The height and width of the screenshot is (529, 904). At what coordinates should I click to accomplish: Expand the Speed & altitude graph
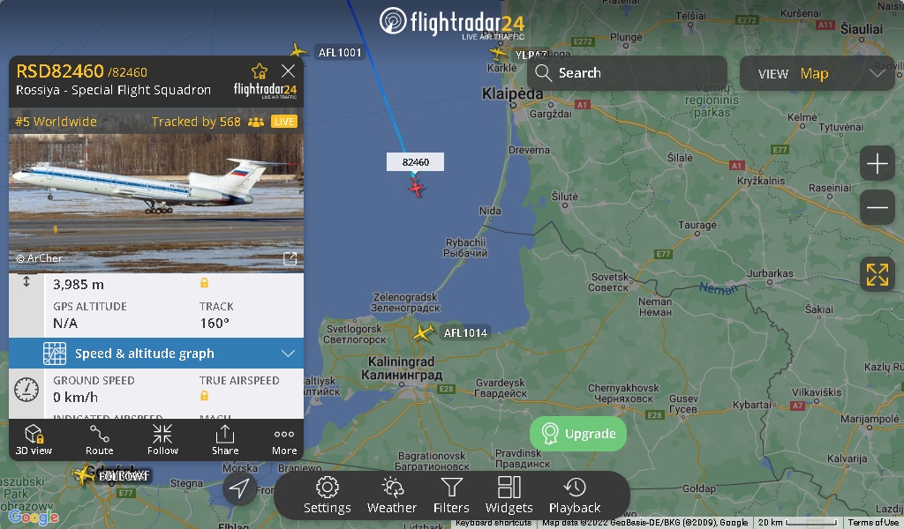[x=156, y=354]
